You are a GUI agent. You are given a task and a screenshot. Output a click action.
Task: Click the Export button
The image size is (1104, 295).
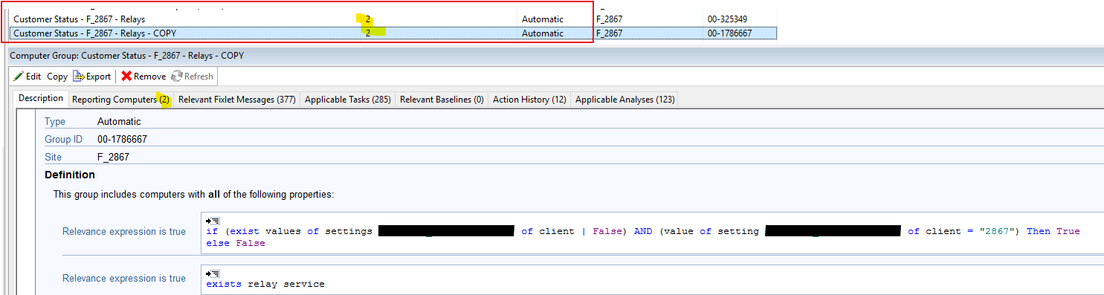[92, 77]
